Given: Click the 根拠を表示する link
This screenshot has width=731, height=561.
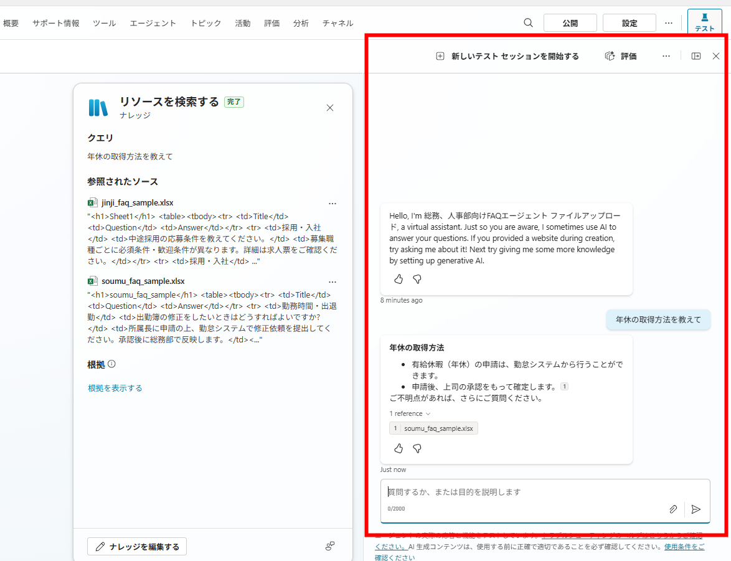Looking at the screenshot, I should pyautogui.click(x=115, y=388).
